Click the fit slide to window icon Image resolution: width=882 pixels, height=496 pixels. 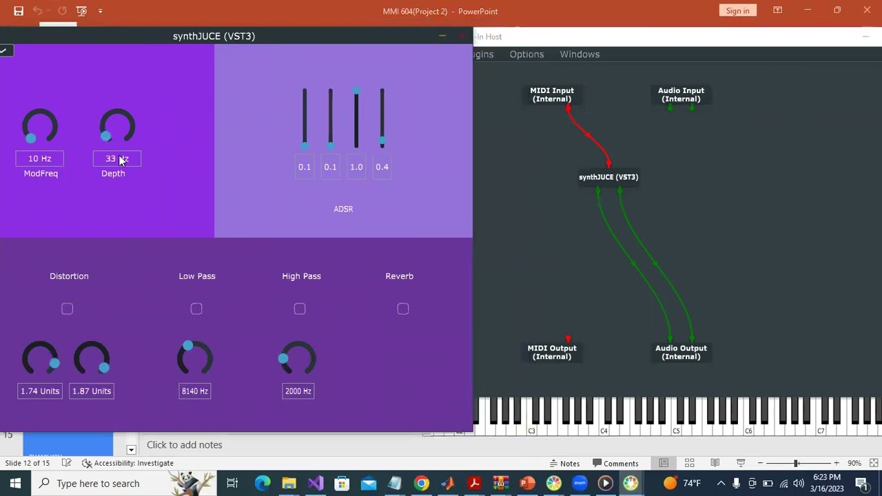pos(874,463)
